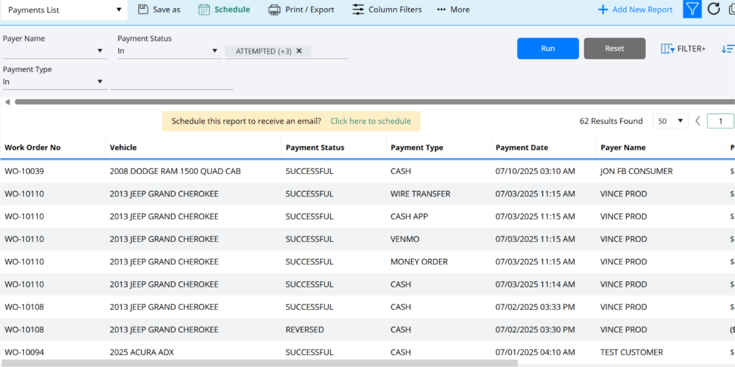Image resolution: width=735 pixels, height=367 pixels.
Task: Sort by Payment Type column header
Action: 416,147
